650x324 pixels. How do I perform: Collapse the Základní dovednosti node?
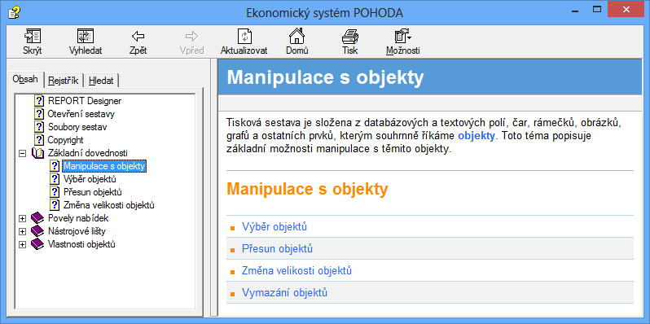(22, 153)
